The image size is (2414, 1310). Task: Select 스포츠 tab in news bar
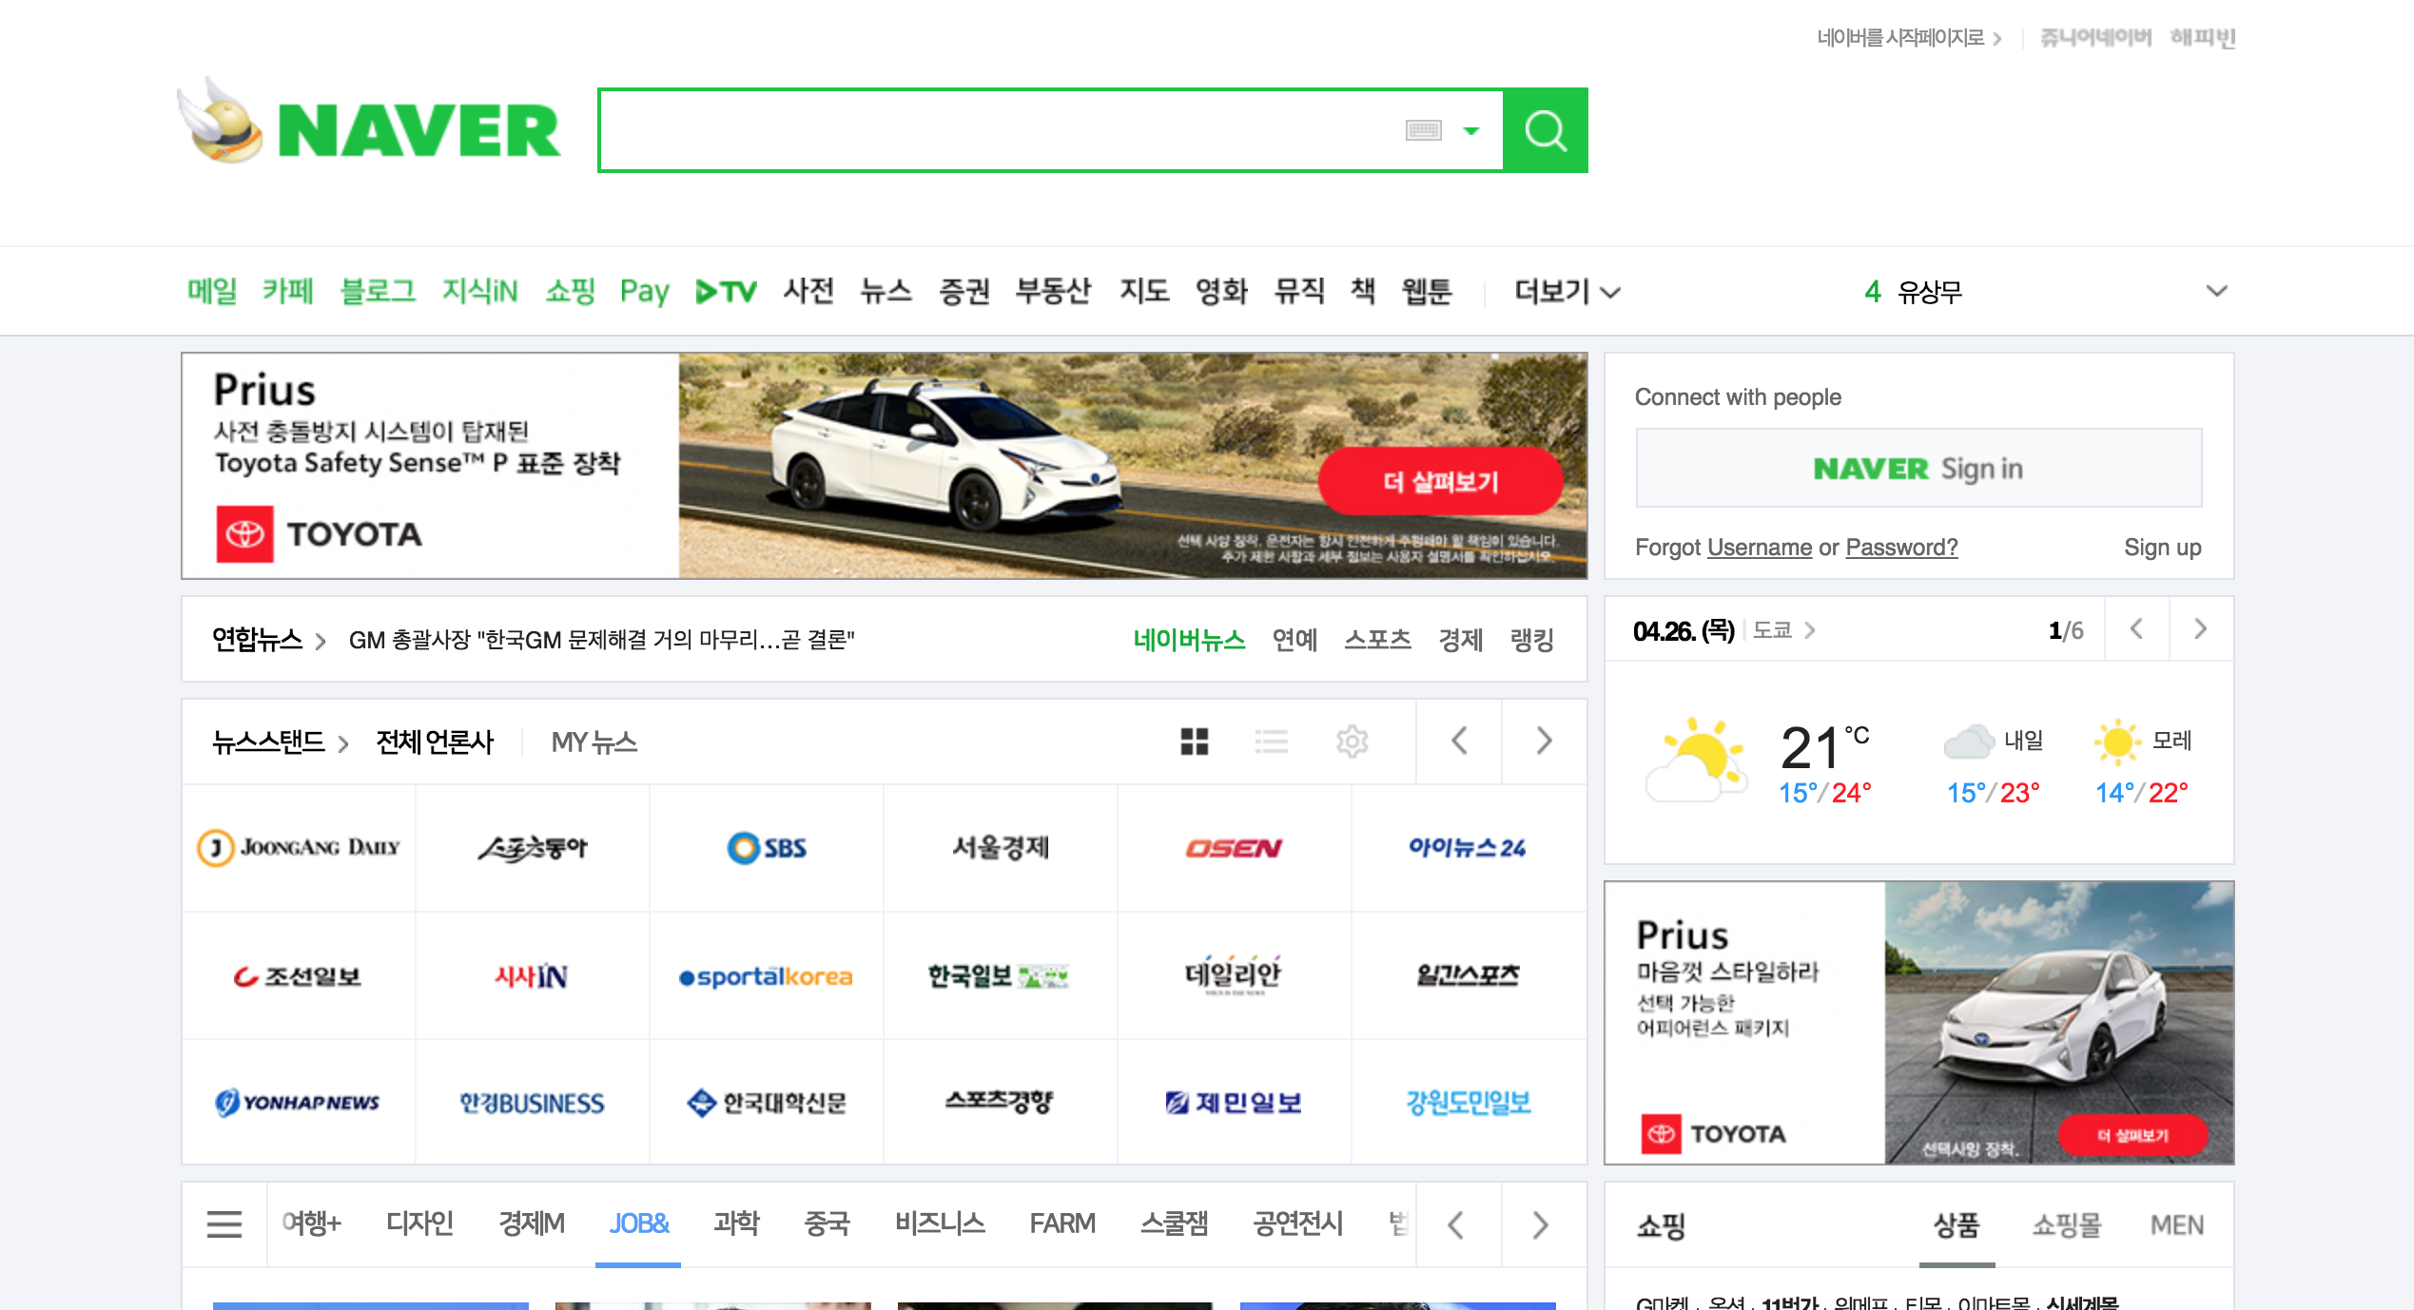click(1377, 640)
